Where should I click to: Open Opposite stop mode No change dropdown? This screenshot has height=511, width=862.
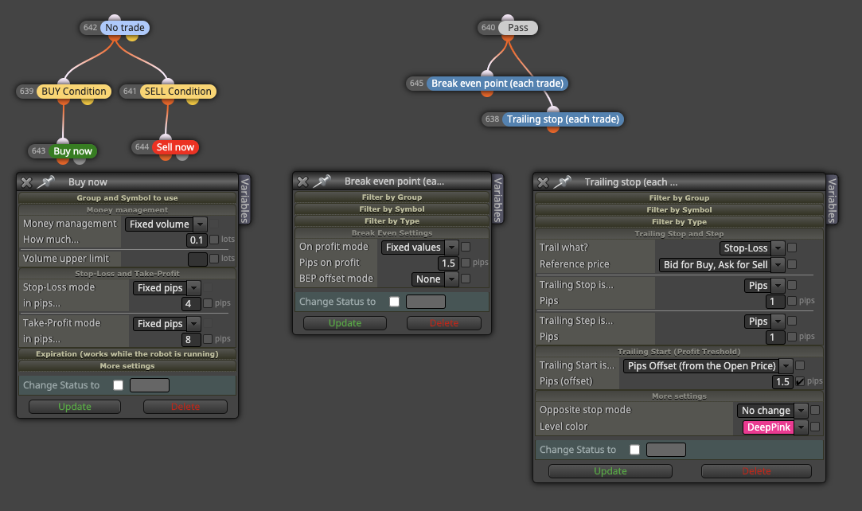[x=772, y=411]
